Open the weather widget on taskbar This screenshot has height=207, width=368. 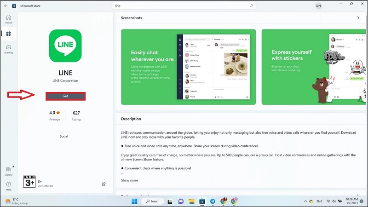17,201
